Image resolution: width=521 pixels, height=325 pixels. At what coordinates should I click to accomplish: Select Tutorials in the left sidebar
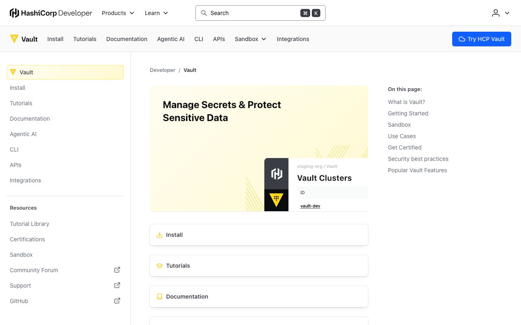click(x=65, y=103)
